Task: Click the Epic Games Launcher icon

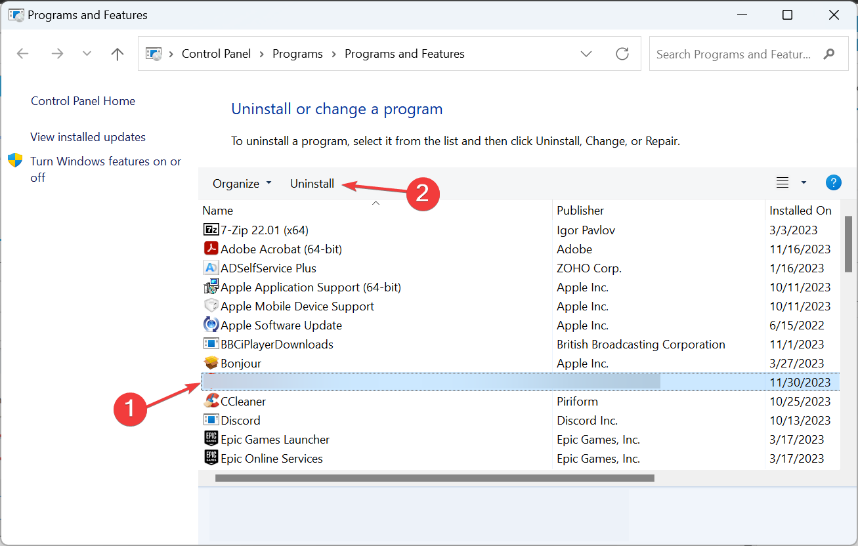Action: click(x=211, y=439)
